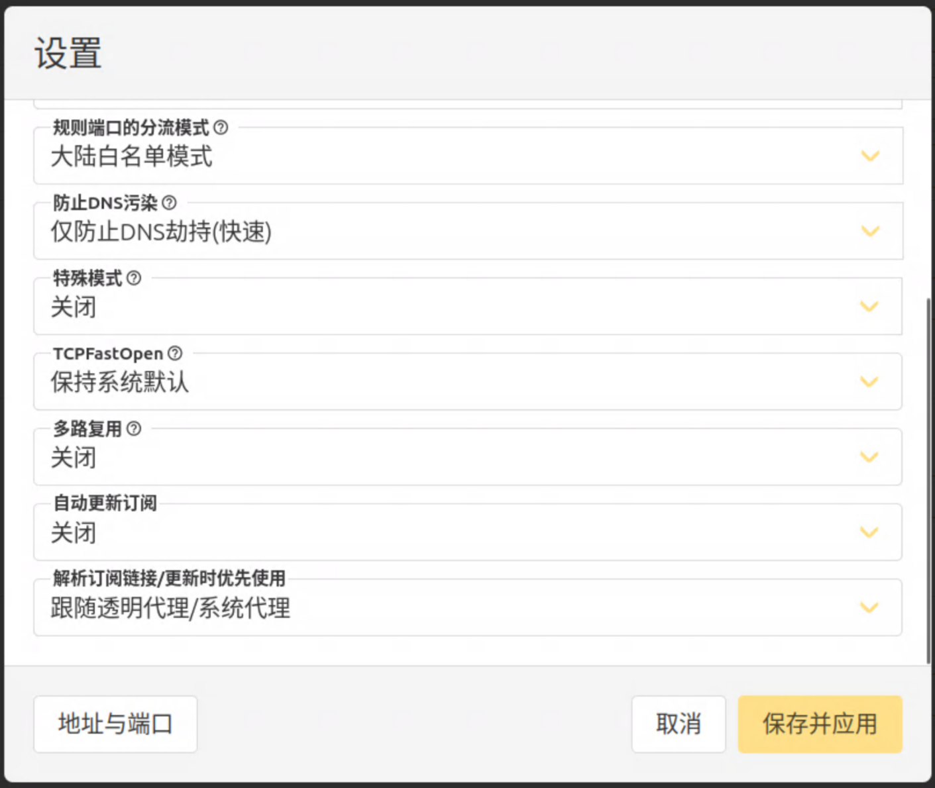Image resolution: width=935 pixels, height=788 pixels.
Task: Expand the 特殊模式 dropdown chevron
Action: 869,307
